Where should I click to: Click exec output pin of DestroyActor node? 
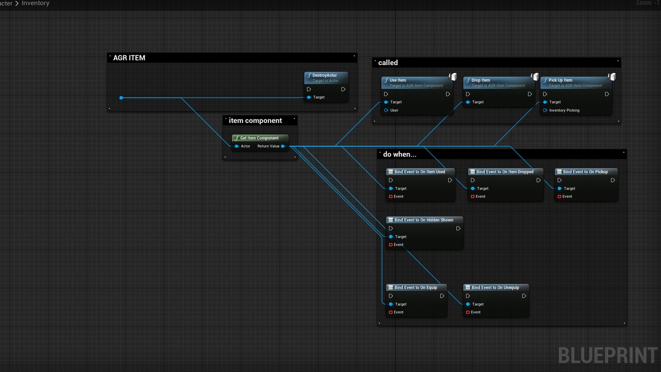(343, 89)
